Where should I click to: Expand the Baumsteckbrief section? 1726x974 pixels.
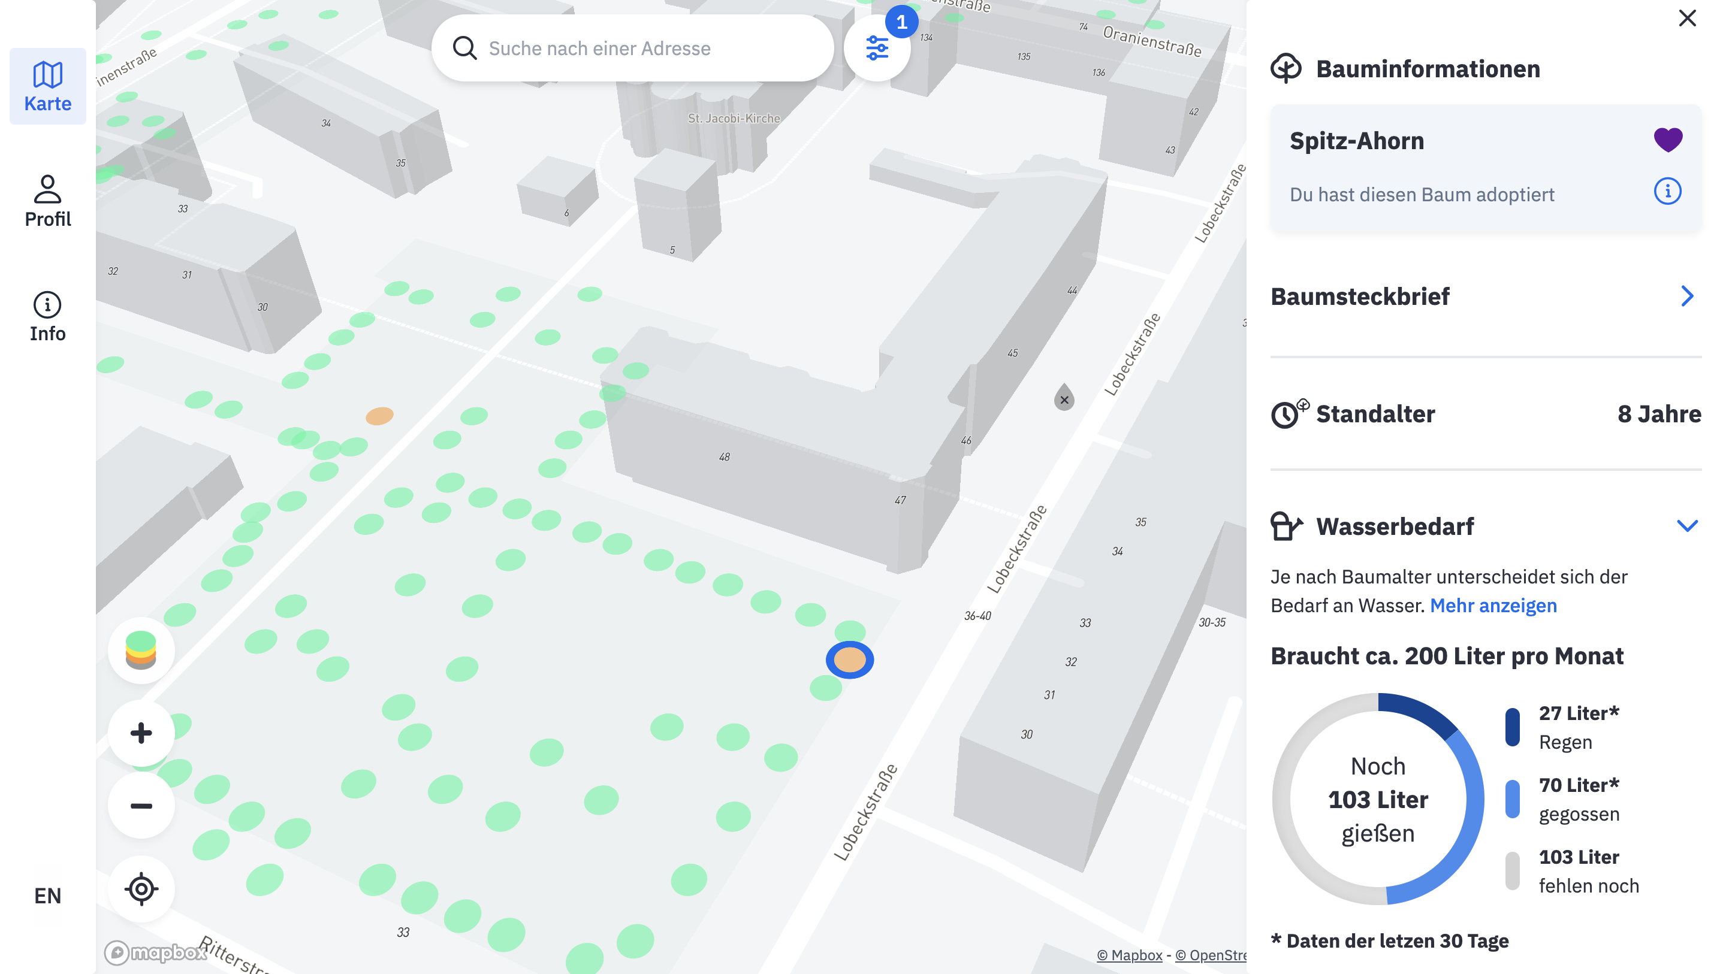1686,296
